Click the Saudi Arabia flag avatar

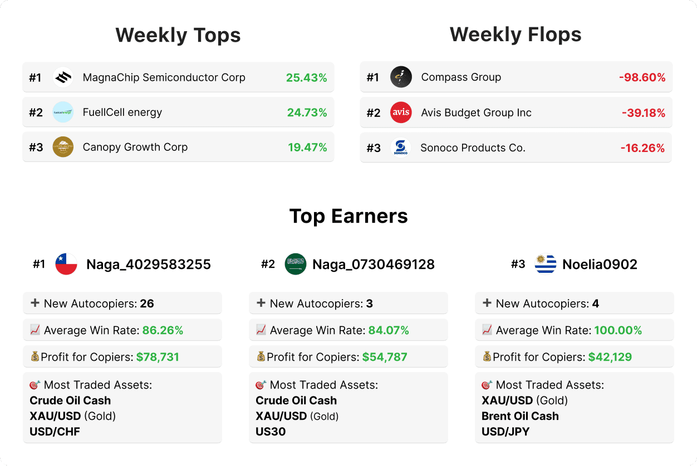(295, 264)
